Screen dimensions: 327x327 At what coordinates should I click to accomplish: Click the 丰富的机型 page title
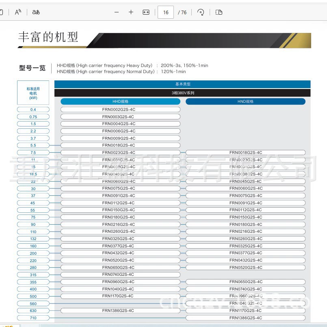pos(48,37)
